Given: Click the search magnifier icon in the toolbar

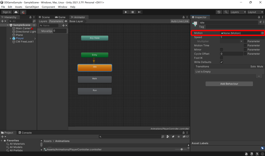Looking at the screenshot, I should tap(226, 12).
